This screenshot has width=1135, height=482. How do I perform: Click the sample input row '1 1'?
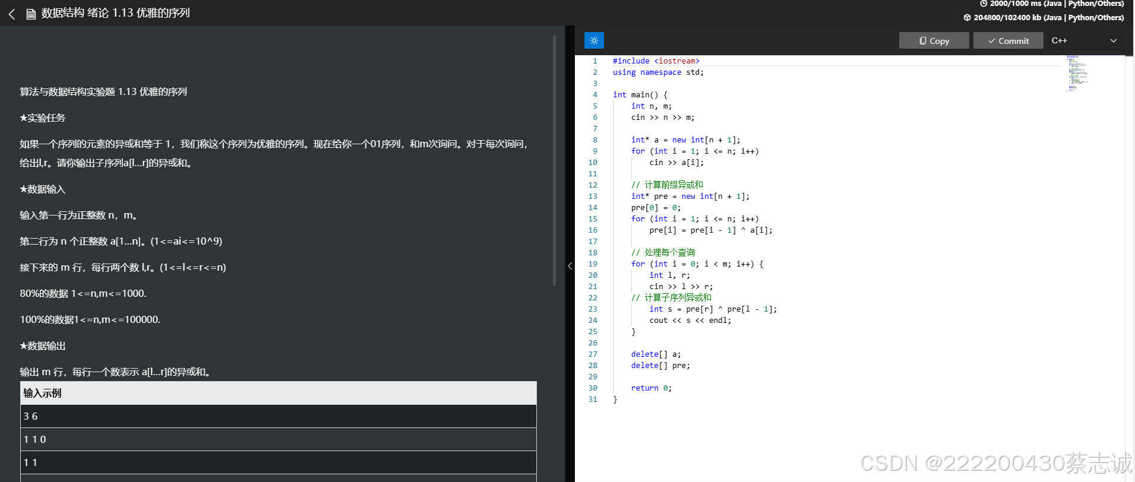pos(279,462)
